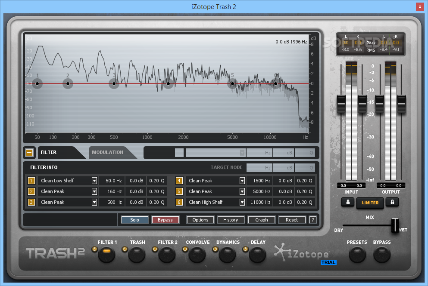The width and height of the screenshot is (428, 286).
Task: Click node 5 Q field 0.20 Q
Action: [x=305, y=191]
